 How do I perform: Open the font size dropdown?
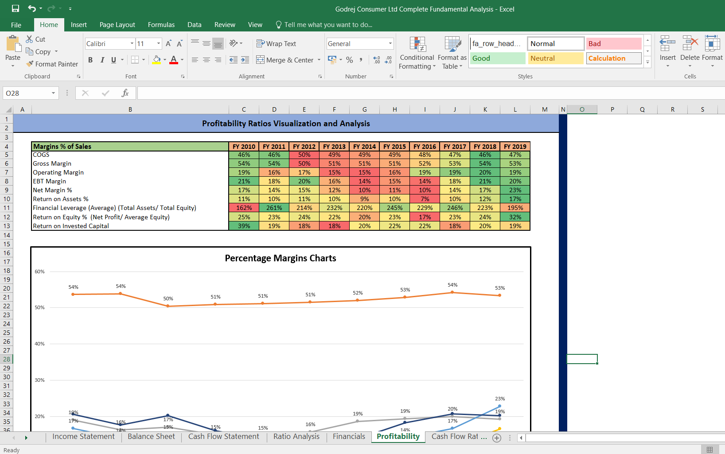point(159,43)
